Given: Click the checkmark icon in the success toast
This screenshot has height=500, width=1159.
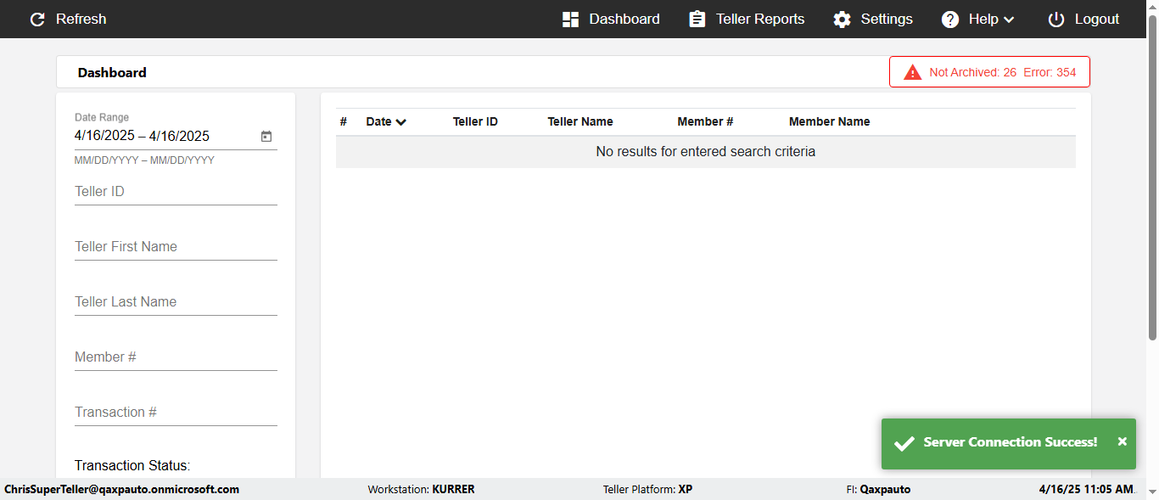Looking at the screenshot, I should (904, 443).
